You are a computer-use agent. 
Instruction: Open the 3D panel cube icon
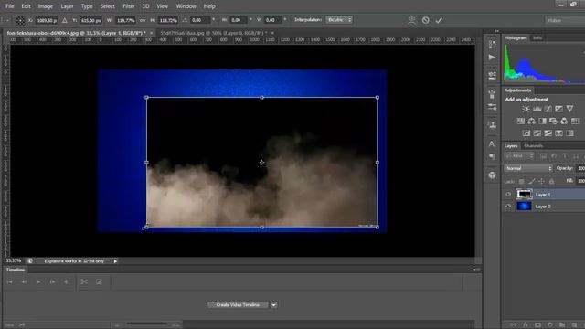click(492, 175)
